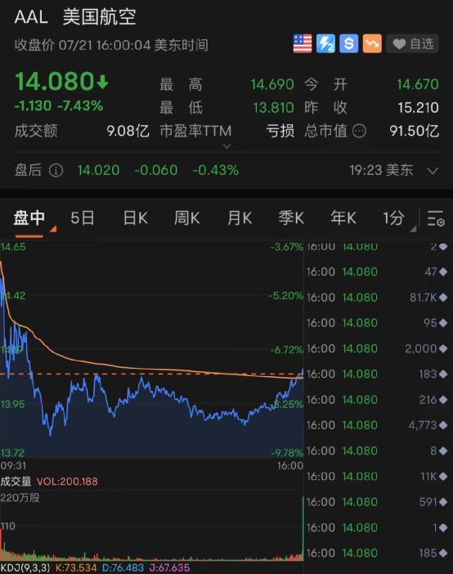The height and width of the screenshot is (574, 453).
Task: Switch to the 年K chart tab
Action: click(343, 218)
